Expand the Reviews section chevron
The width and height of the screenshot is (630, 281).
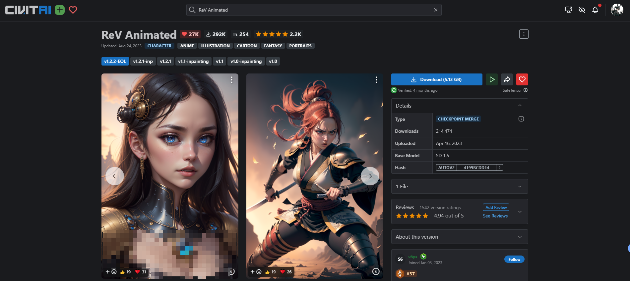click(x=520, y=211)
